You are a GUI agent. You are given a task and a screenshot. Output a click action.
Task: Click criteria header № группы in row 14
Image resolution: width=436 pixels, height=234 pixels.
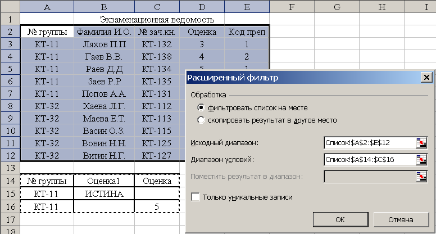[47, 181]
